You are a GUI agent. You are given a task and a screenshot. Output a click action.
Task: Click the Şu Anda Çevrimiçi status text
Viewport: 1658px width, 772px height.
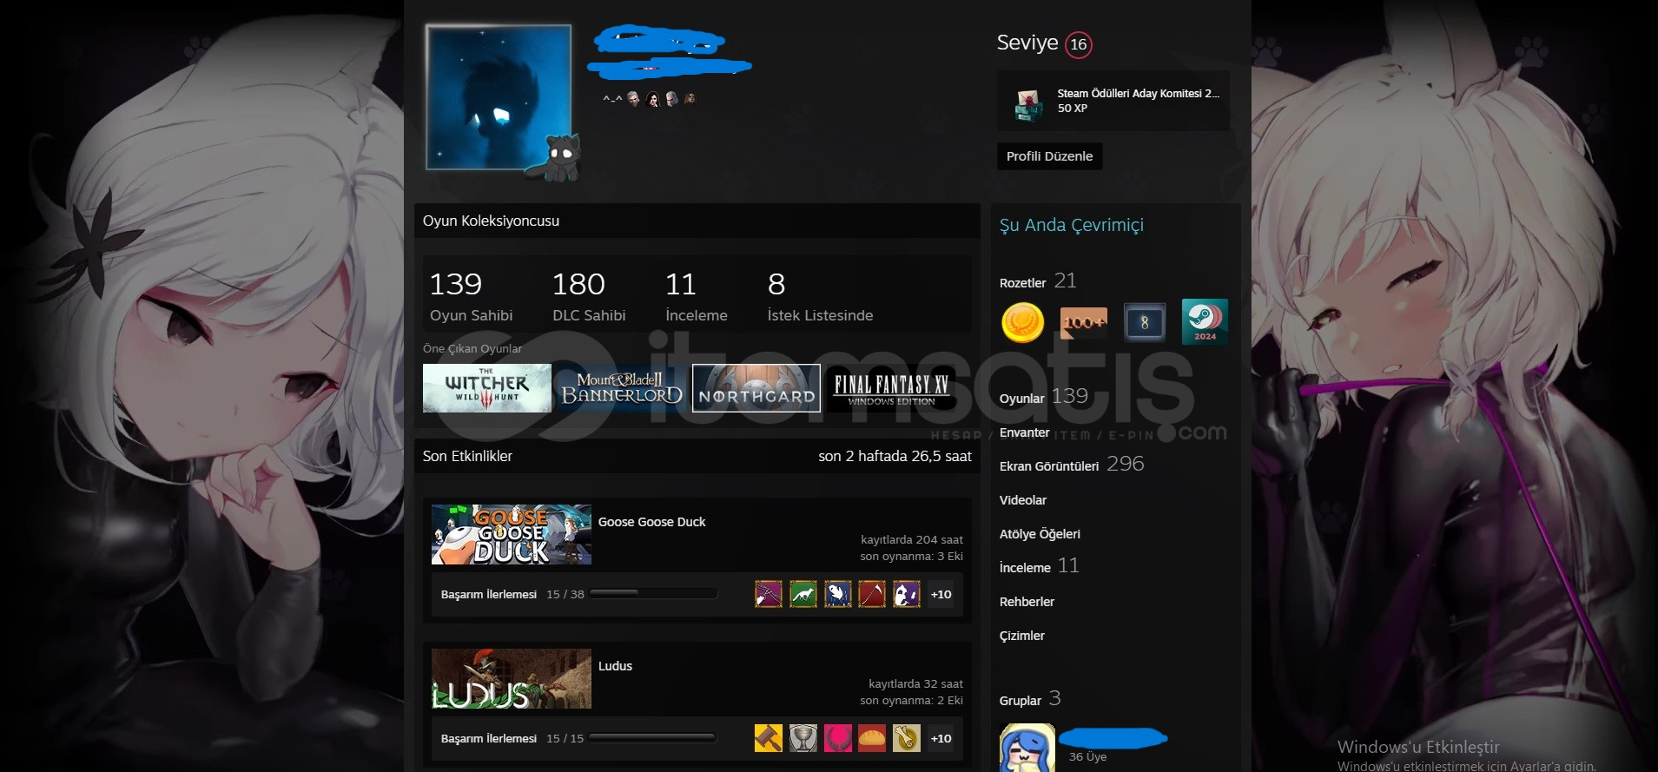(x=1071, y=225)
